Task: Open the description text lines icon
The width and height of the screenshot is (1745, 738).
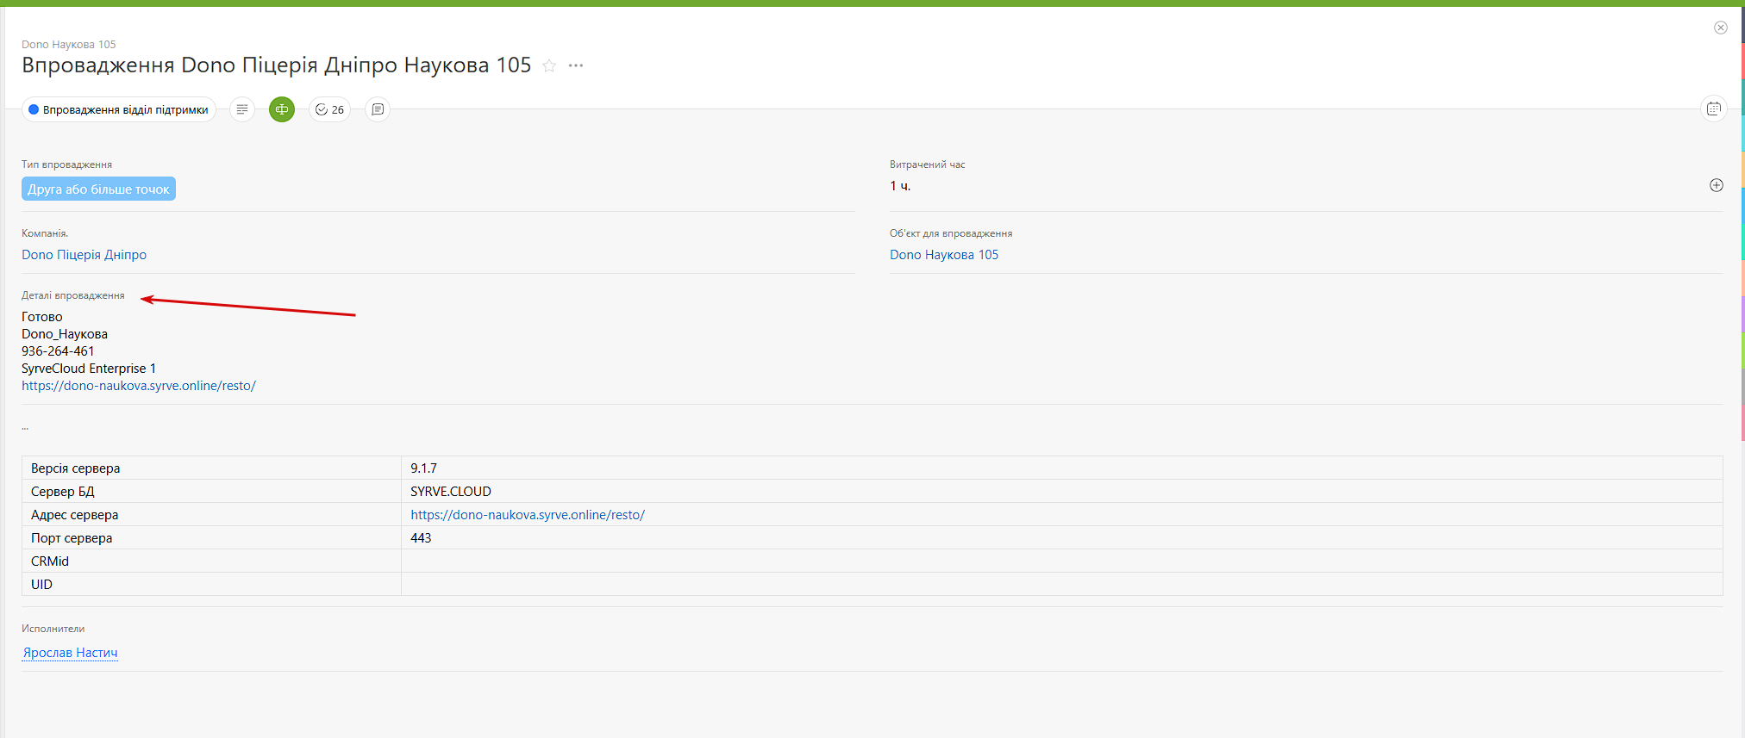Action: (242, 109)
